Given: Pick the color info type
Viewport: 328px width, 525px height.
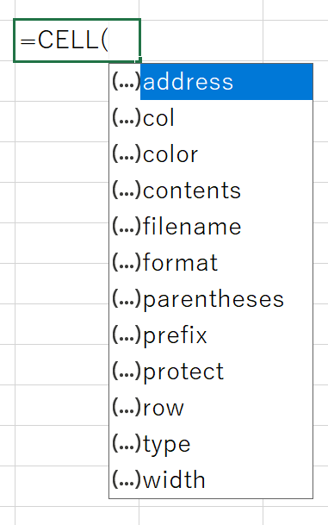Looking at the screenshot, I should (x=211, y=154).
